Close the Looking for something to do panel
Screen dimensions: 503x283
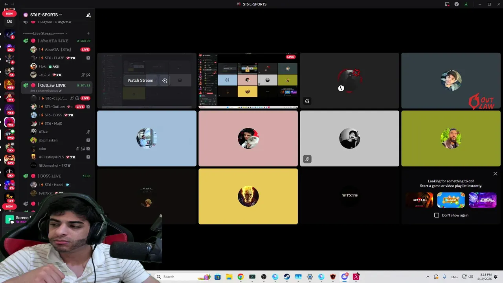click(x=495, y=174)
